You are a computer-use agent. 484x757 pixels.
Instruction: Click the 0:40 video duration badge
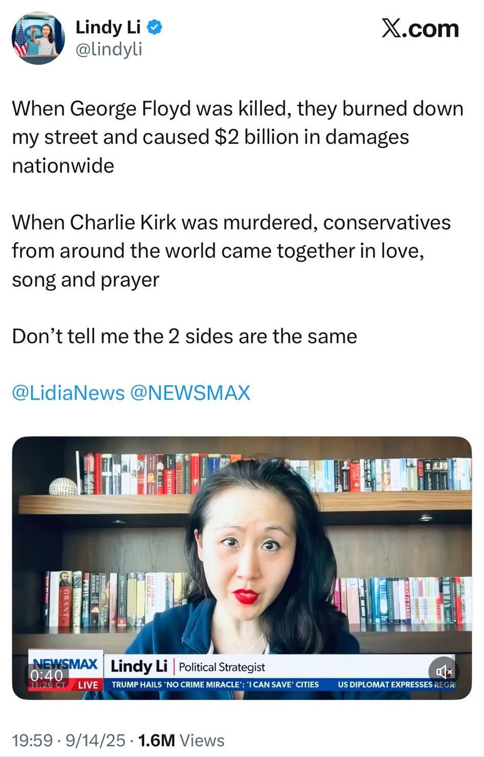[47, 675]
